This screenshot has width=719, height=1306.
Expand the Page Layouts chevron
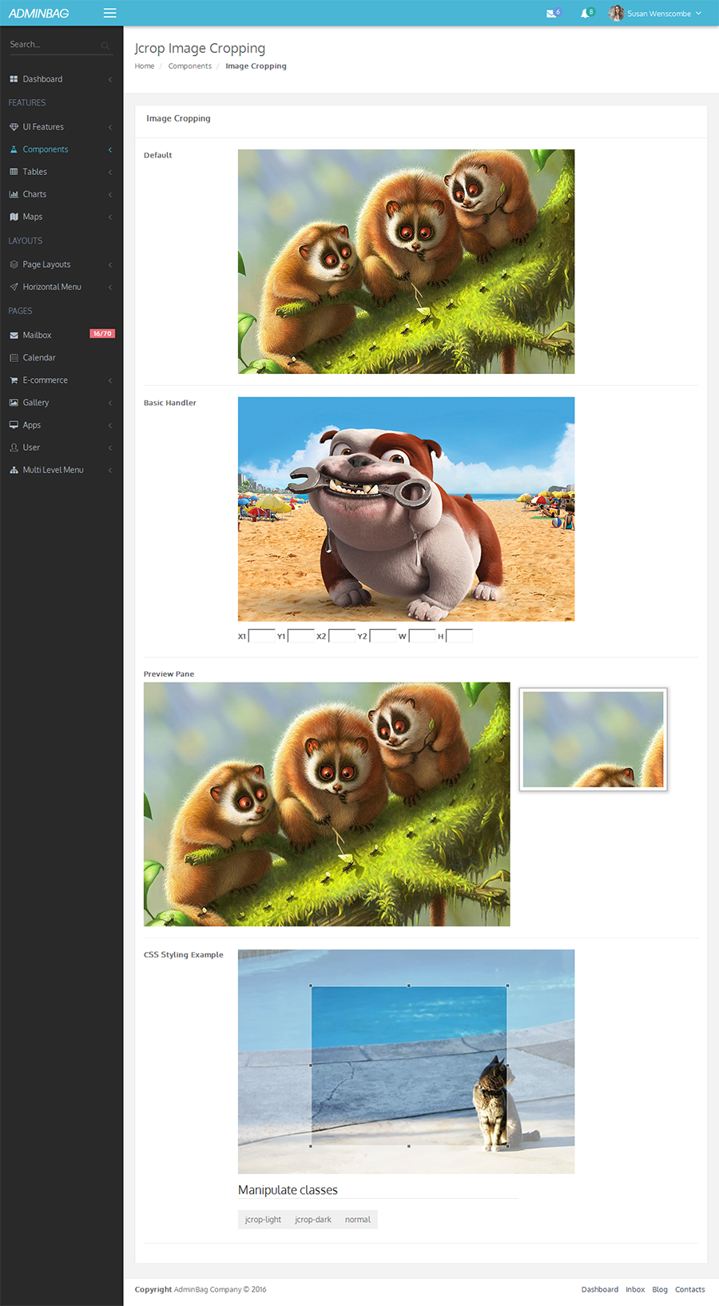click(x=110, y=265)
